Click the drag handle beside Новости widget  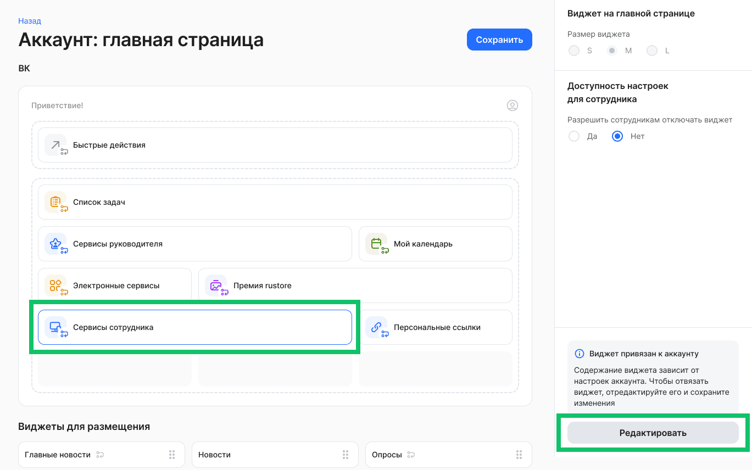tap(345, 454)
